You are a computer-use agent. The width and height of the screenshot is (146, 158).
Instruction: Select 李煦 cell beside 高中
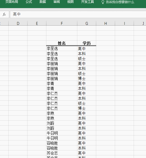pyautogui.click(x=62, y=113)
